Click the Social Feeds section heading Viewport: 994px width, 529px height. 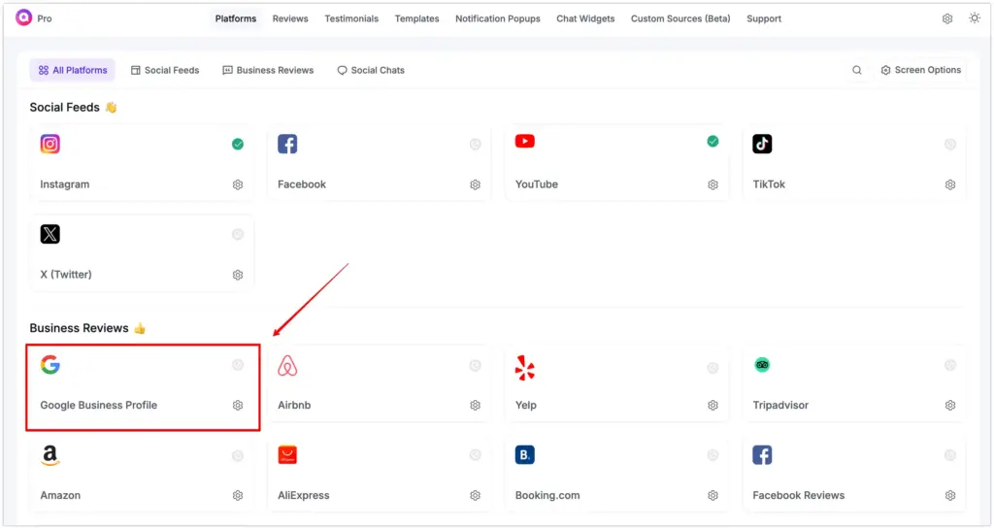tap(65, 108)
